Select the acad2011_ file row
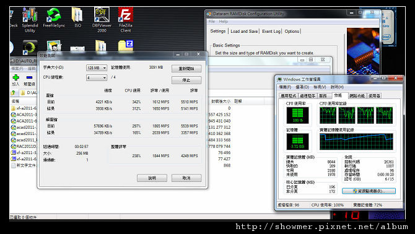 (x=24, y=140)
